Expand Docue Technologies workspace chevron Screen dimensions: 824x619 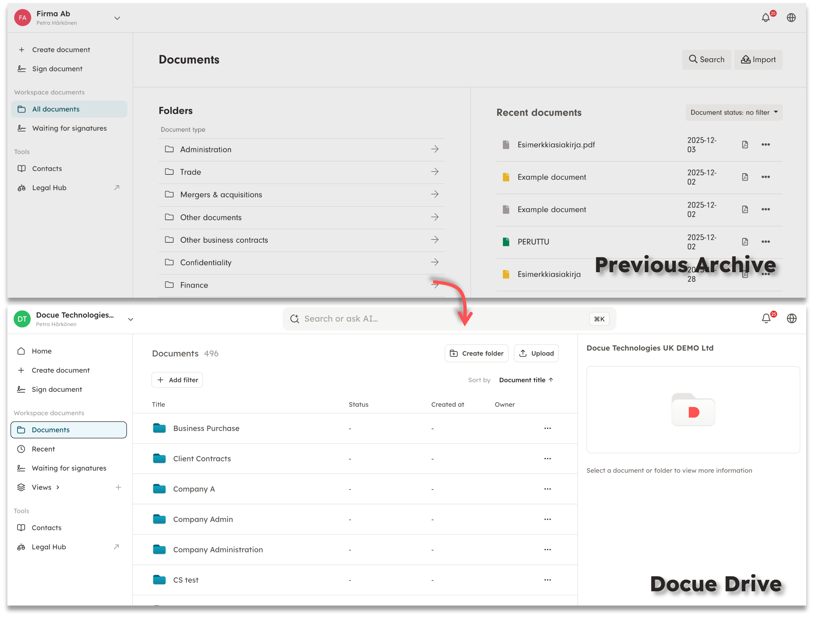point(130,319)
